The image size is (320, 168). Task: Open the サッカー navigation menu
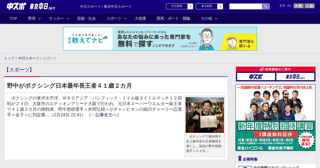point(56,18)
